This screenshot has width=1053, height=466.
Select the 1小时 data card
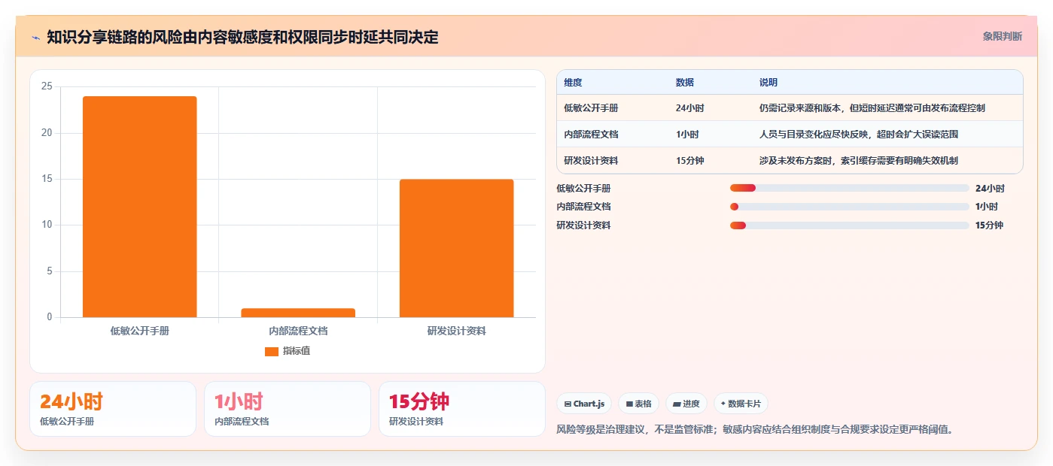(288, 409)
